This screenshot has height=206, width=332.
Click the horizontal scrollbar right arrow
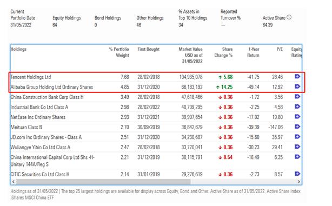(x=299, y=182)
